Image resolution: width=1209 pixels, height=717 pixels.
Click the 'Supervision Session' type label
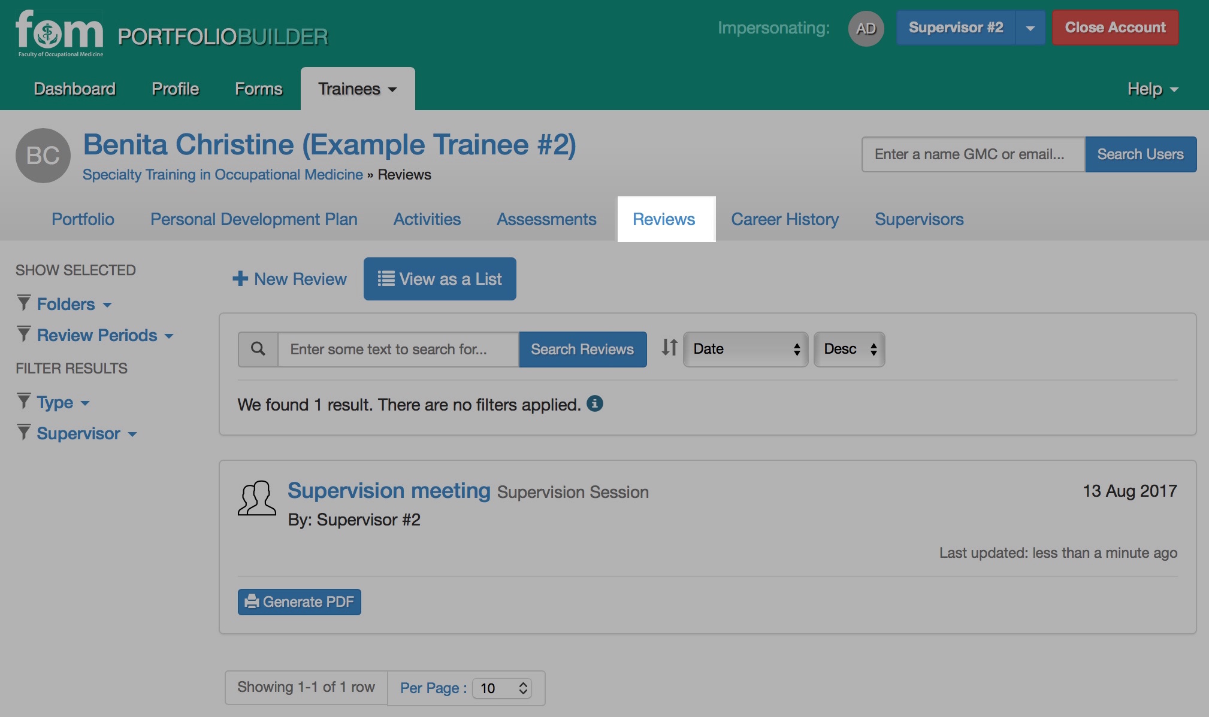point(573,492)
